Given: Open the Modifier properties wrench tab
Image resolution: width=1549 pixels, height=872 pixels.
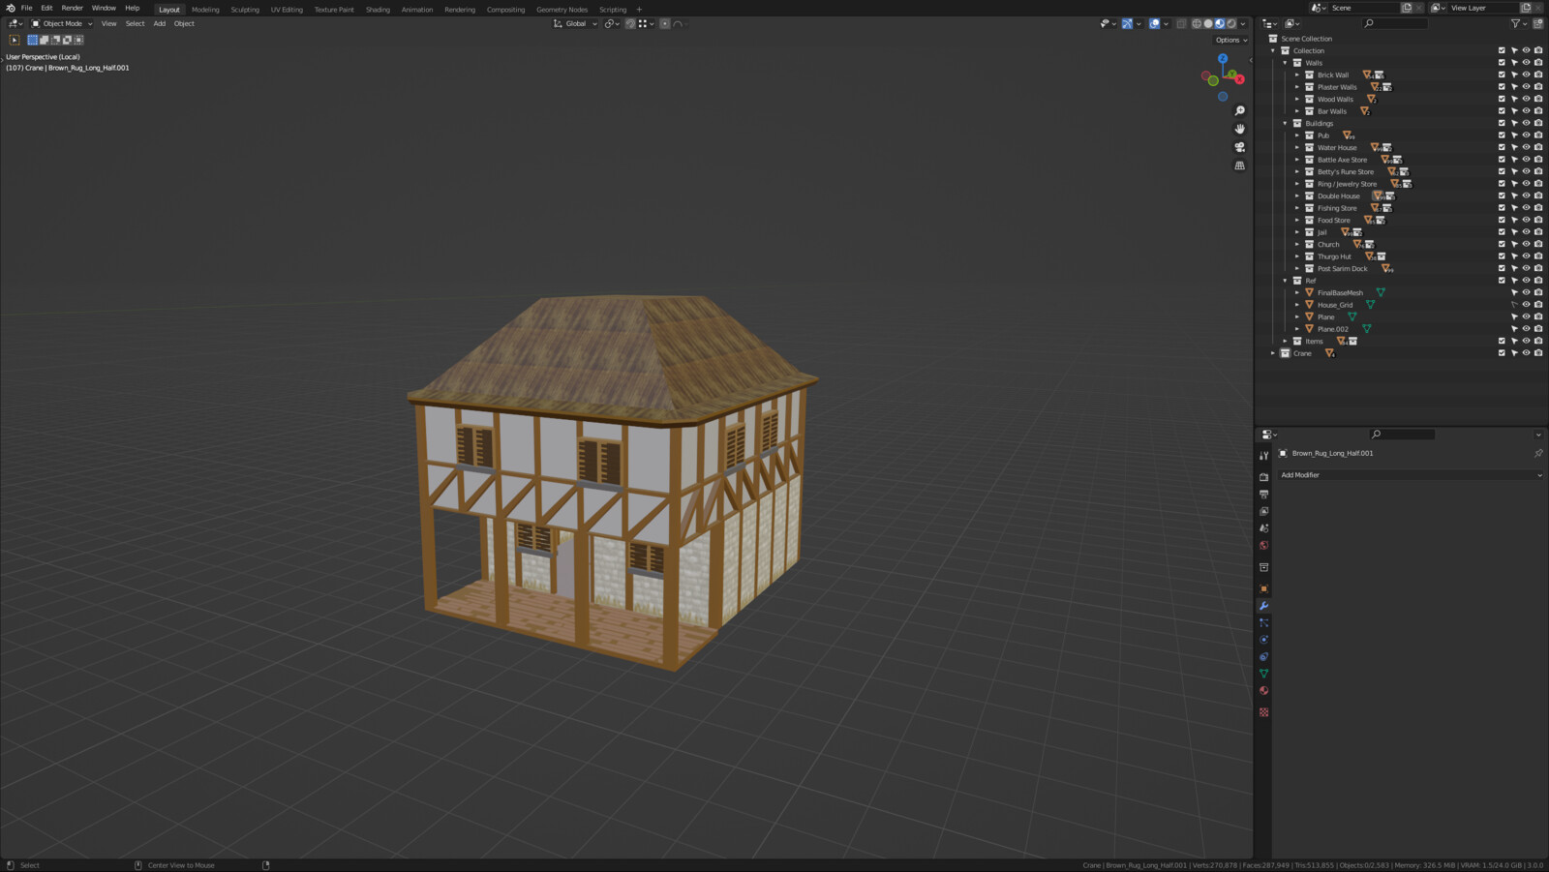Looking at the screenshot, I should point(1263,606).
